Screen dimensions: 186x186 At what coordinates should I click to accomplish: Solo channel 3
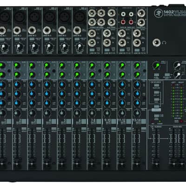click(x=39, y=128)
